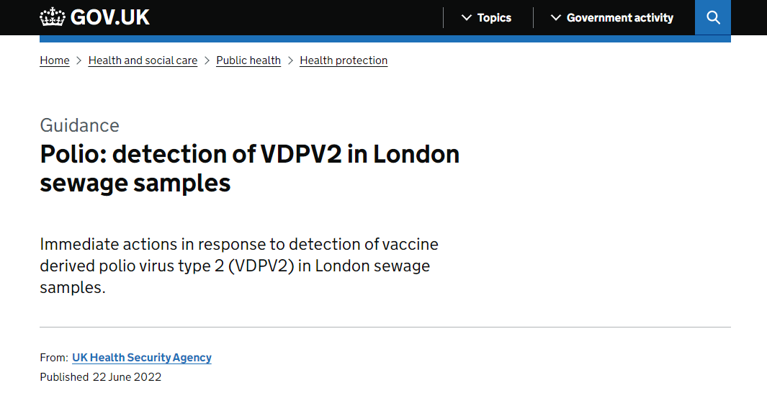
Task: Open search with the magnifying glass icon
Action: 713,17
